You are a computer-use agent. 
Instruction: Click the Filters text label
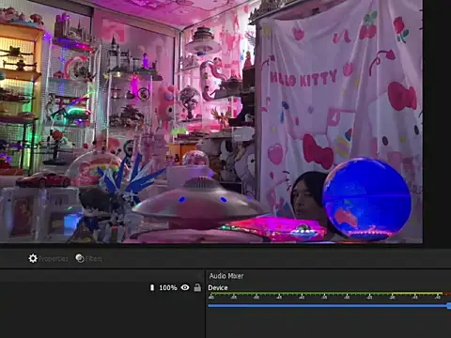point(94,259)
